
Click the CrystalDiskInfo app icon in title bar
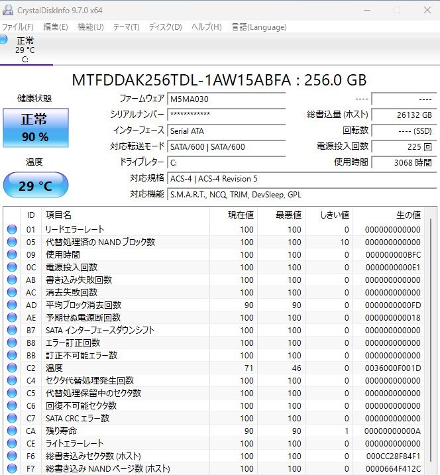pyautogui.click(x=7, y=9)
